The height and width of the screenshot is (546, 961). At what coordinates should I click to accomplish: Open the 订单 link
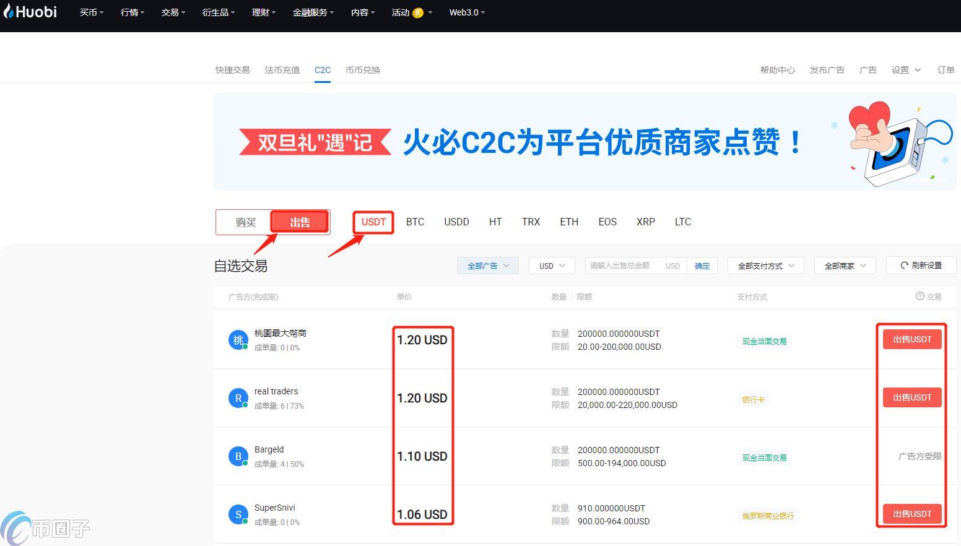pos(946,70)
